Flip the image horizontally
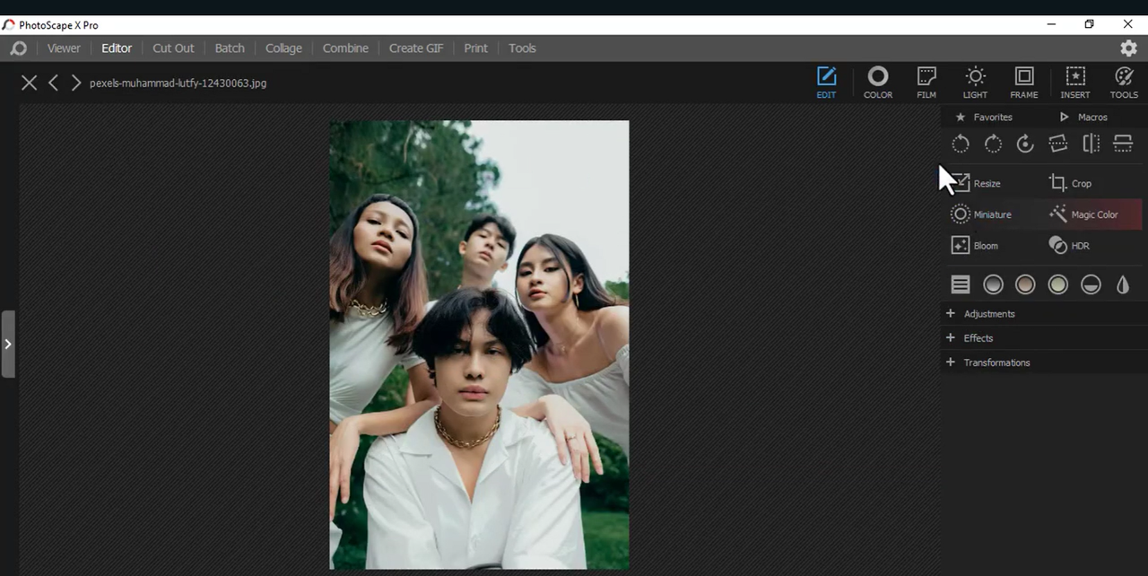 (1091, 144)
